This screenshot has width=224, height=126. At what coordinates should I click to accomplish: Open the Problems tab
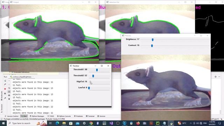tap(78, 116)
